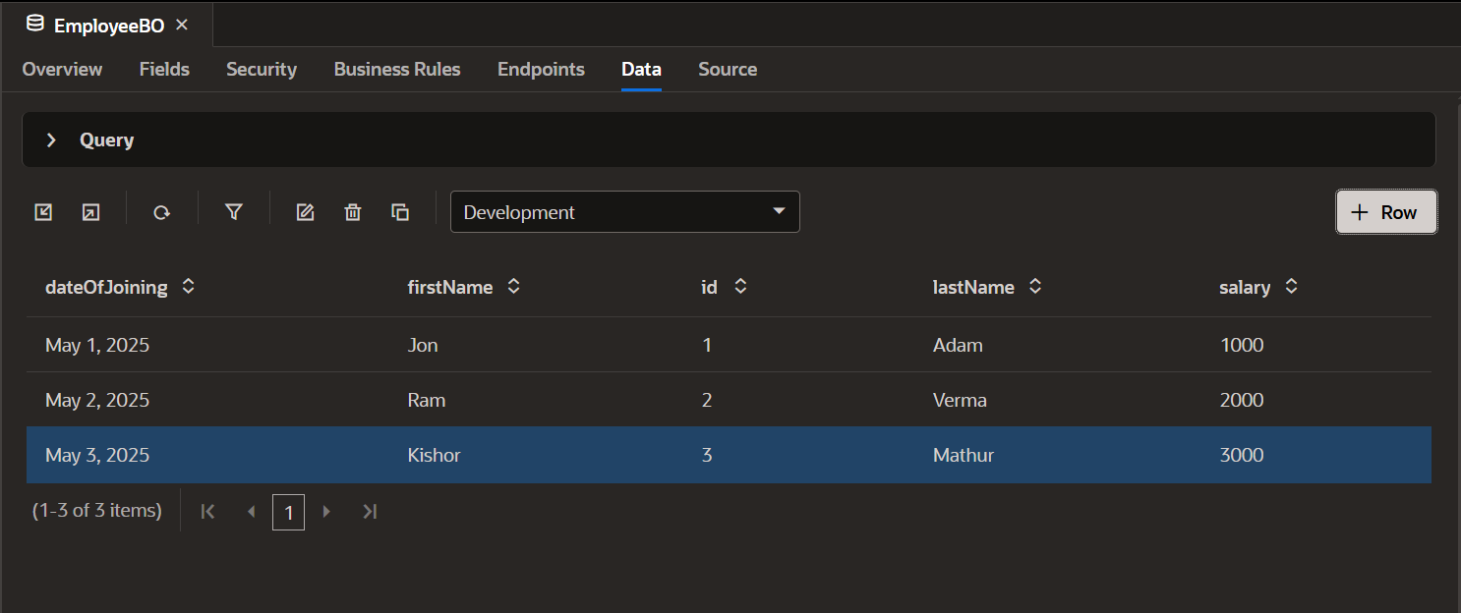Image resolution: width=1461 pixels, height=613 pixels.
Task: Go to previous page in pagination
Action: tap(252, 511)
